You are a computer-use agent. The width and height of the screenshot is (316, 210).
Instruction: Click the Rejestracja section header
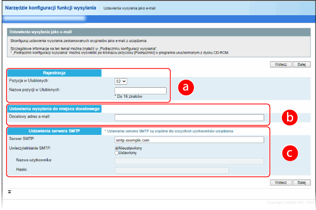(x=54, y=73)
